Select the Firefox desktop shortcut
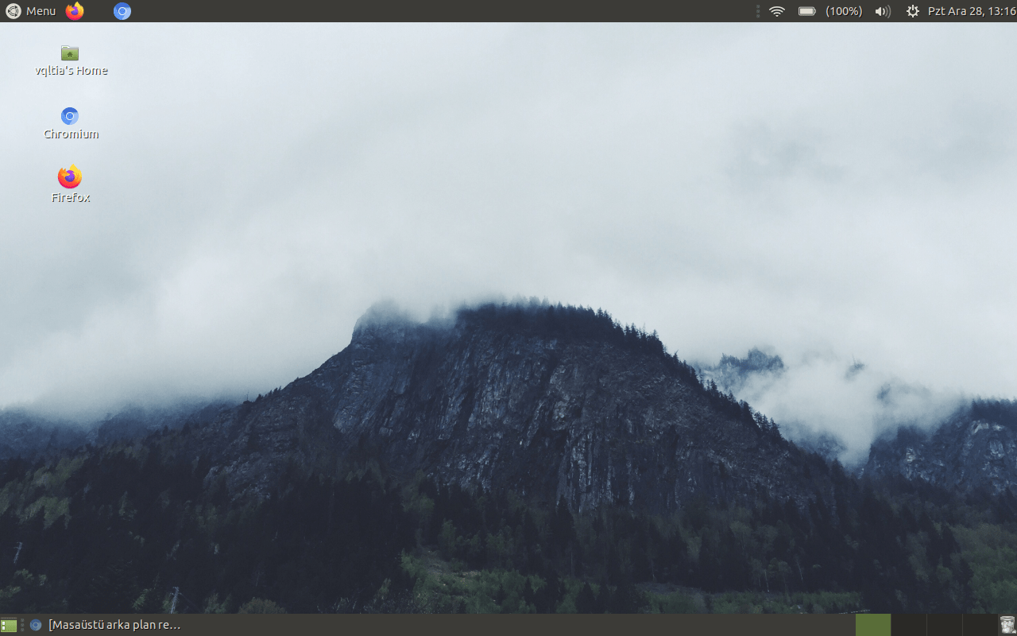 pyautogui.click(x=71, y=185)
